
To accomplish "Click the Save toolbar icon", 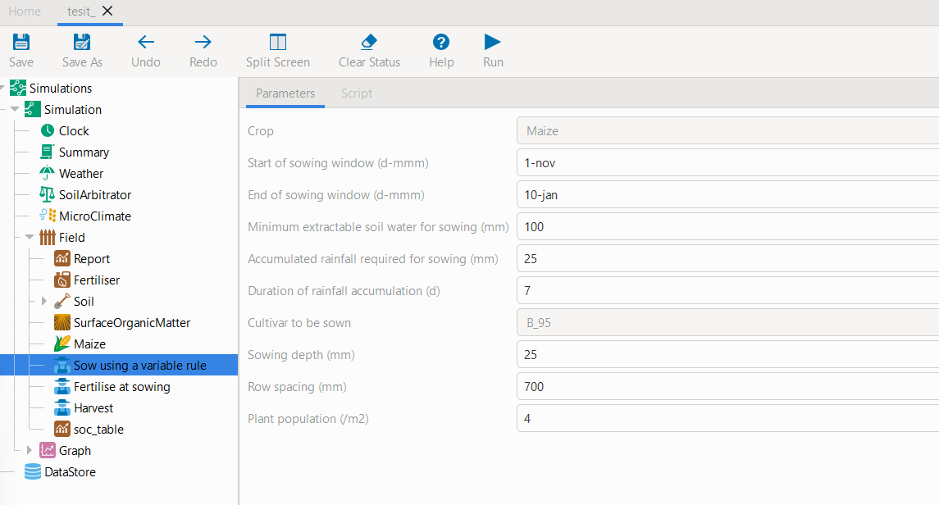I will (x=21, y=43).
